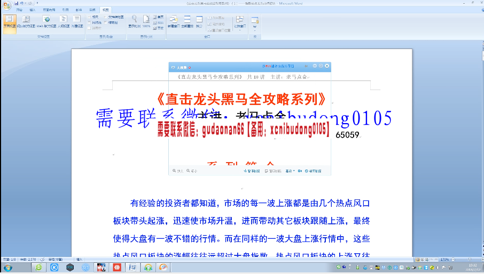Switch to the 插入 (Insert) ribbon tab
Viewport: 484px width, 274px height.
[33, 10]
